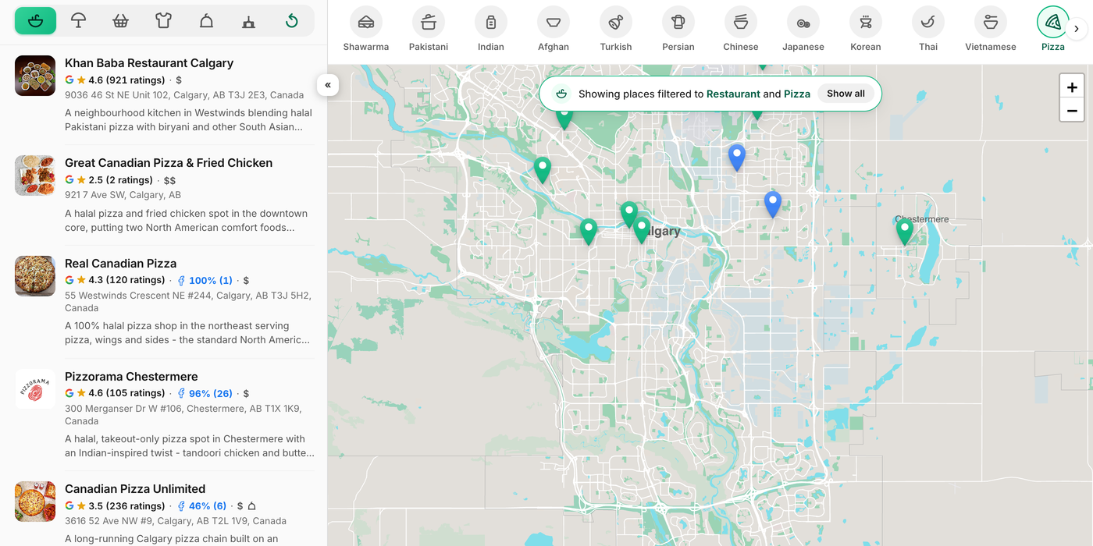
Task: Filter by Chinese cuisine
Action: pos(741,30)
